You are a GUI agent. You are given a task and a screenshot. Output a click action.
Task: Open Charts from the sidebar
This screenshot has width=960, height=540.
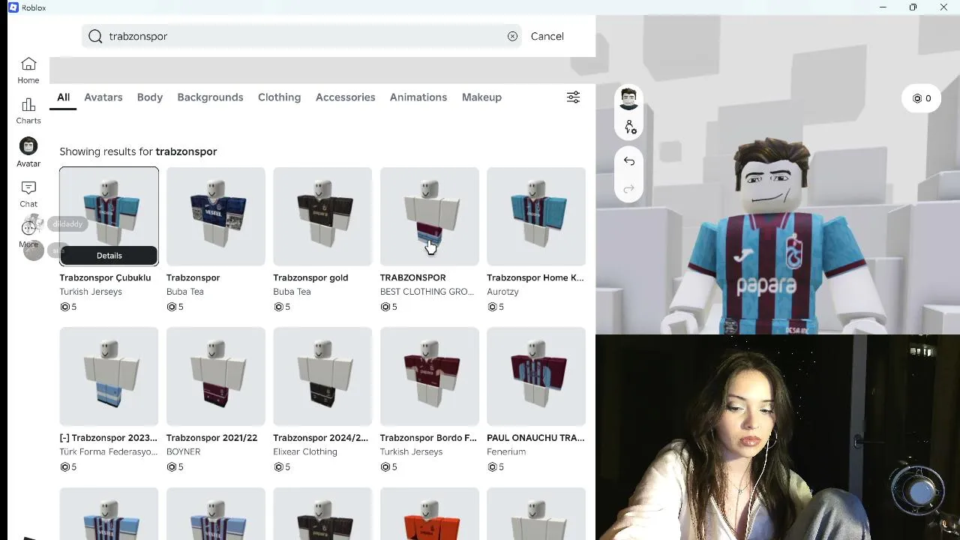[28, 111]
